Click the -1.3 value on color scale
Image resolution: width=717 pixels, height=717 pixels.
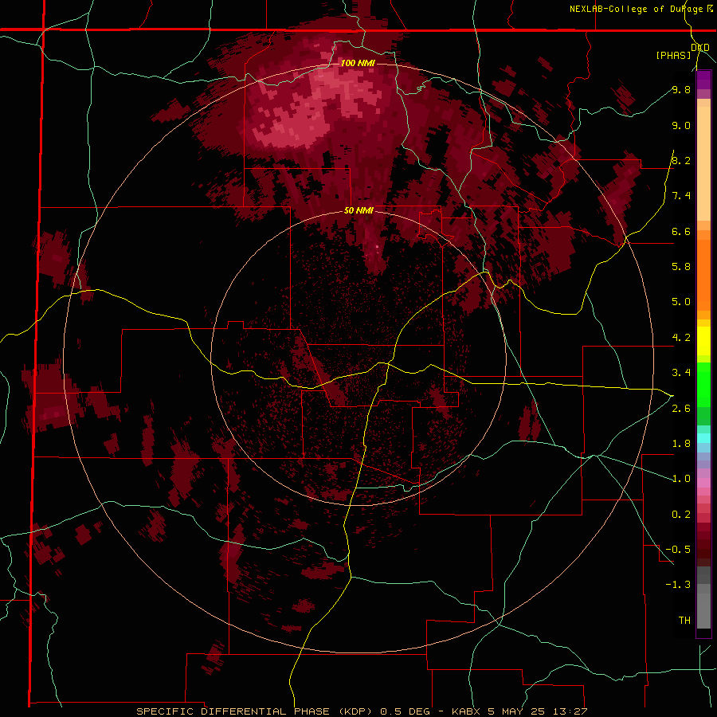pyautogui.click(x=678, y=585)
